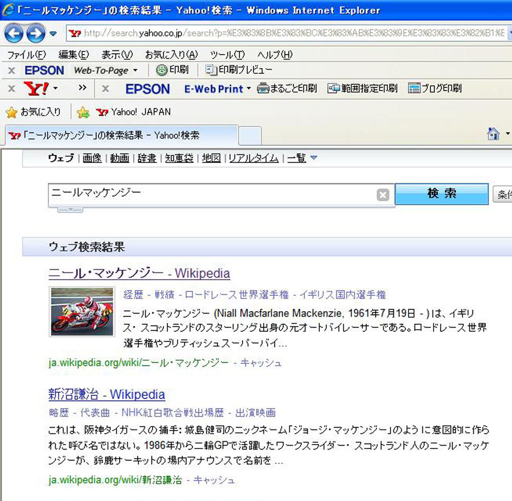Image resolution: width=512 pixels, height=501 pixels.
Task: Go back with the browser Back arrow
Action: click(13, 33)
